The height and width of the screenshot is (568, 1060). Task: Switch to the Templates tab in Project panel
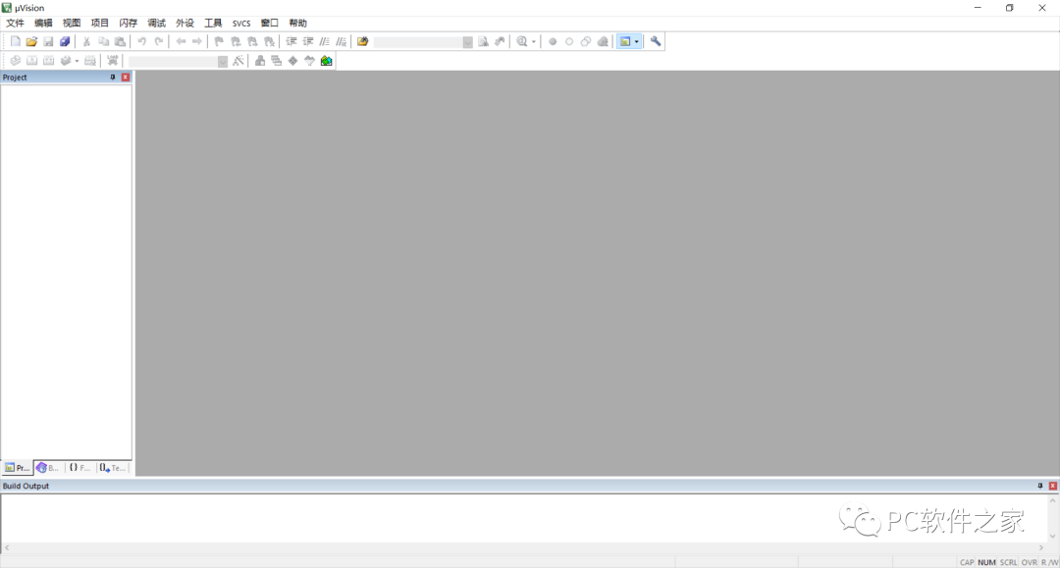coord(113,467)
